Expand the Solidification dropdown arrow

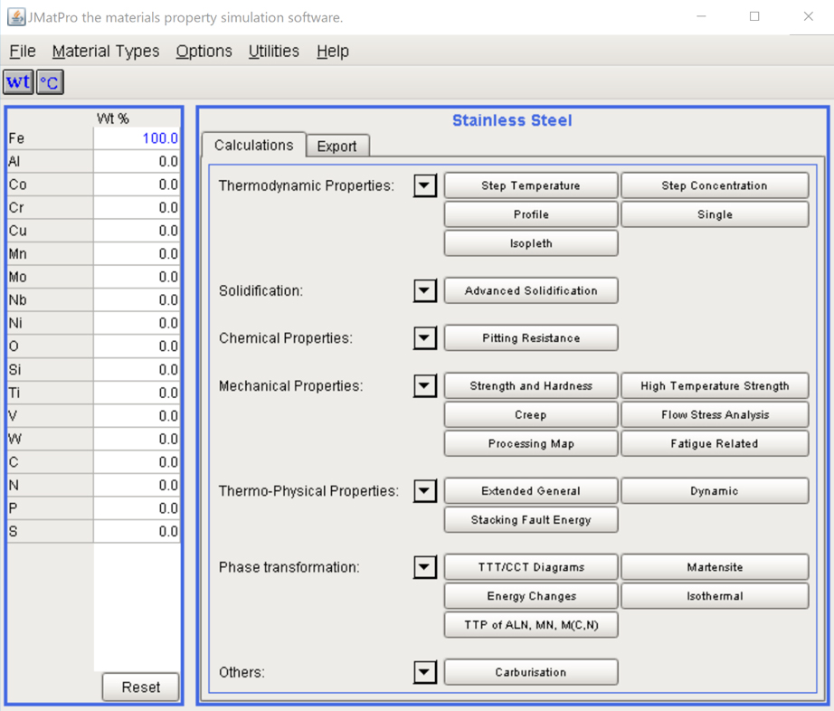tap(424, 290)
